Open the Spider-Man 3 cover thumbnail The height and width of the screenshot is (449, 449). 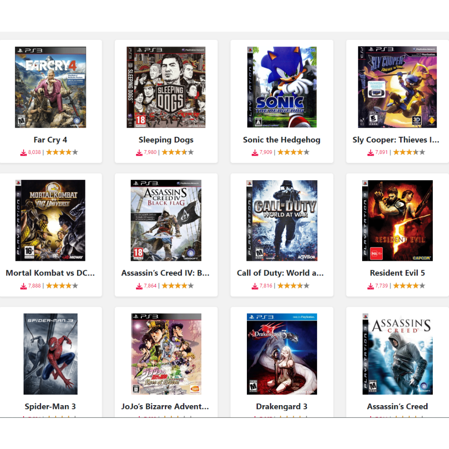50,354
